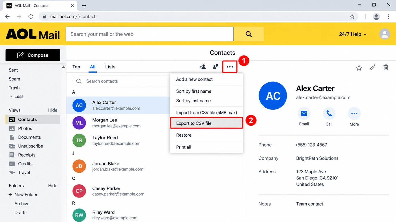Click the merge duplicate contacts icon
This screenshot has height=222, width=396.
pyautogui.click(x=216, y=67)
